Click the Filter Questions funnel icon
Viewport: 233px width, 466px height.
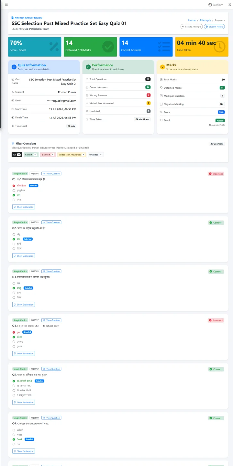tap(13, 143)
